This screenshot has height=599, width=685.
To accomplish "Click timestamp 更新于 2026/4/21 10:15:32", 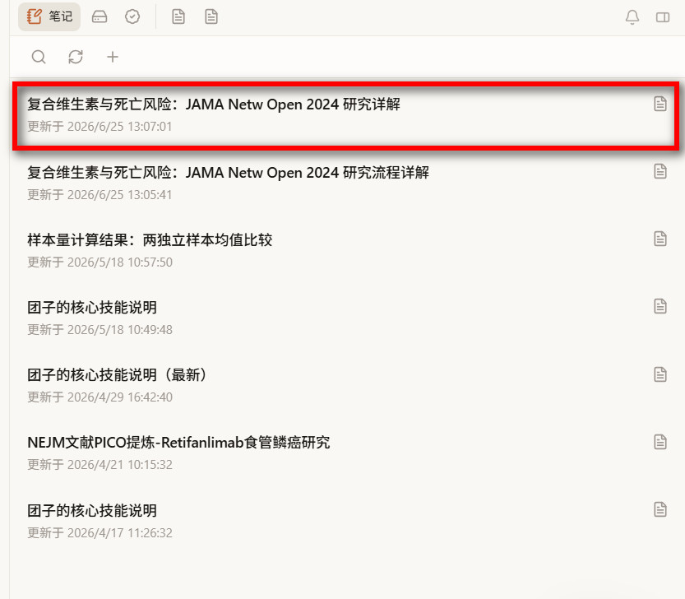I will [100, 464].
